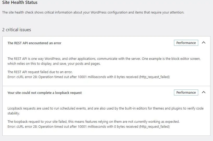This screenshot has height=141, width=213.
Task: Select the '2 critical issues' heading
Action: tap(17, 30)
